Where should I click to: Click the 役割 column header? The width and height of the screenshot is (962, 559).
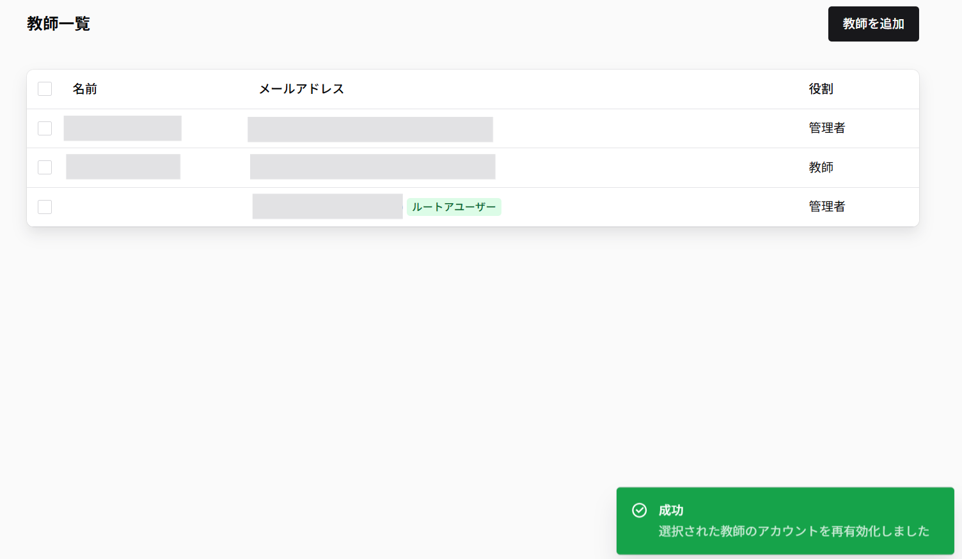coord(821,89)
